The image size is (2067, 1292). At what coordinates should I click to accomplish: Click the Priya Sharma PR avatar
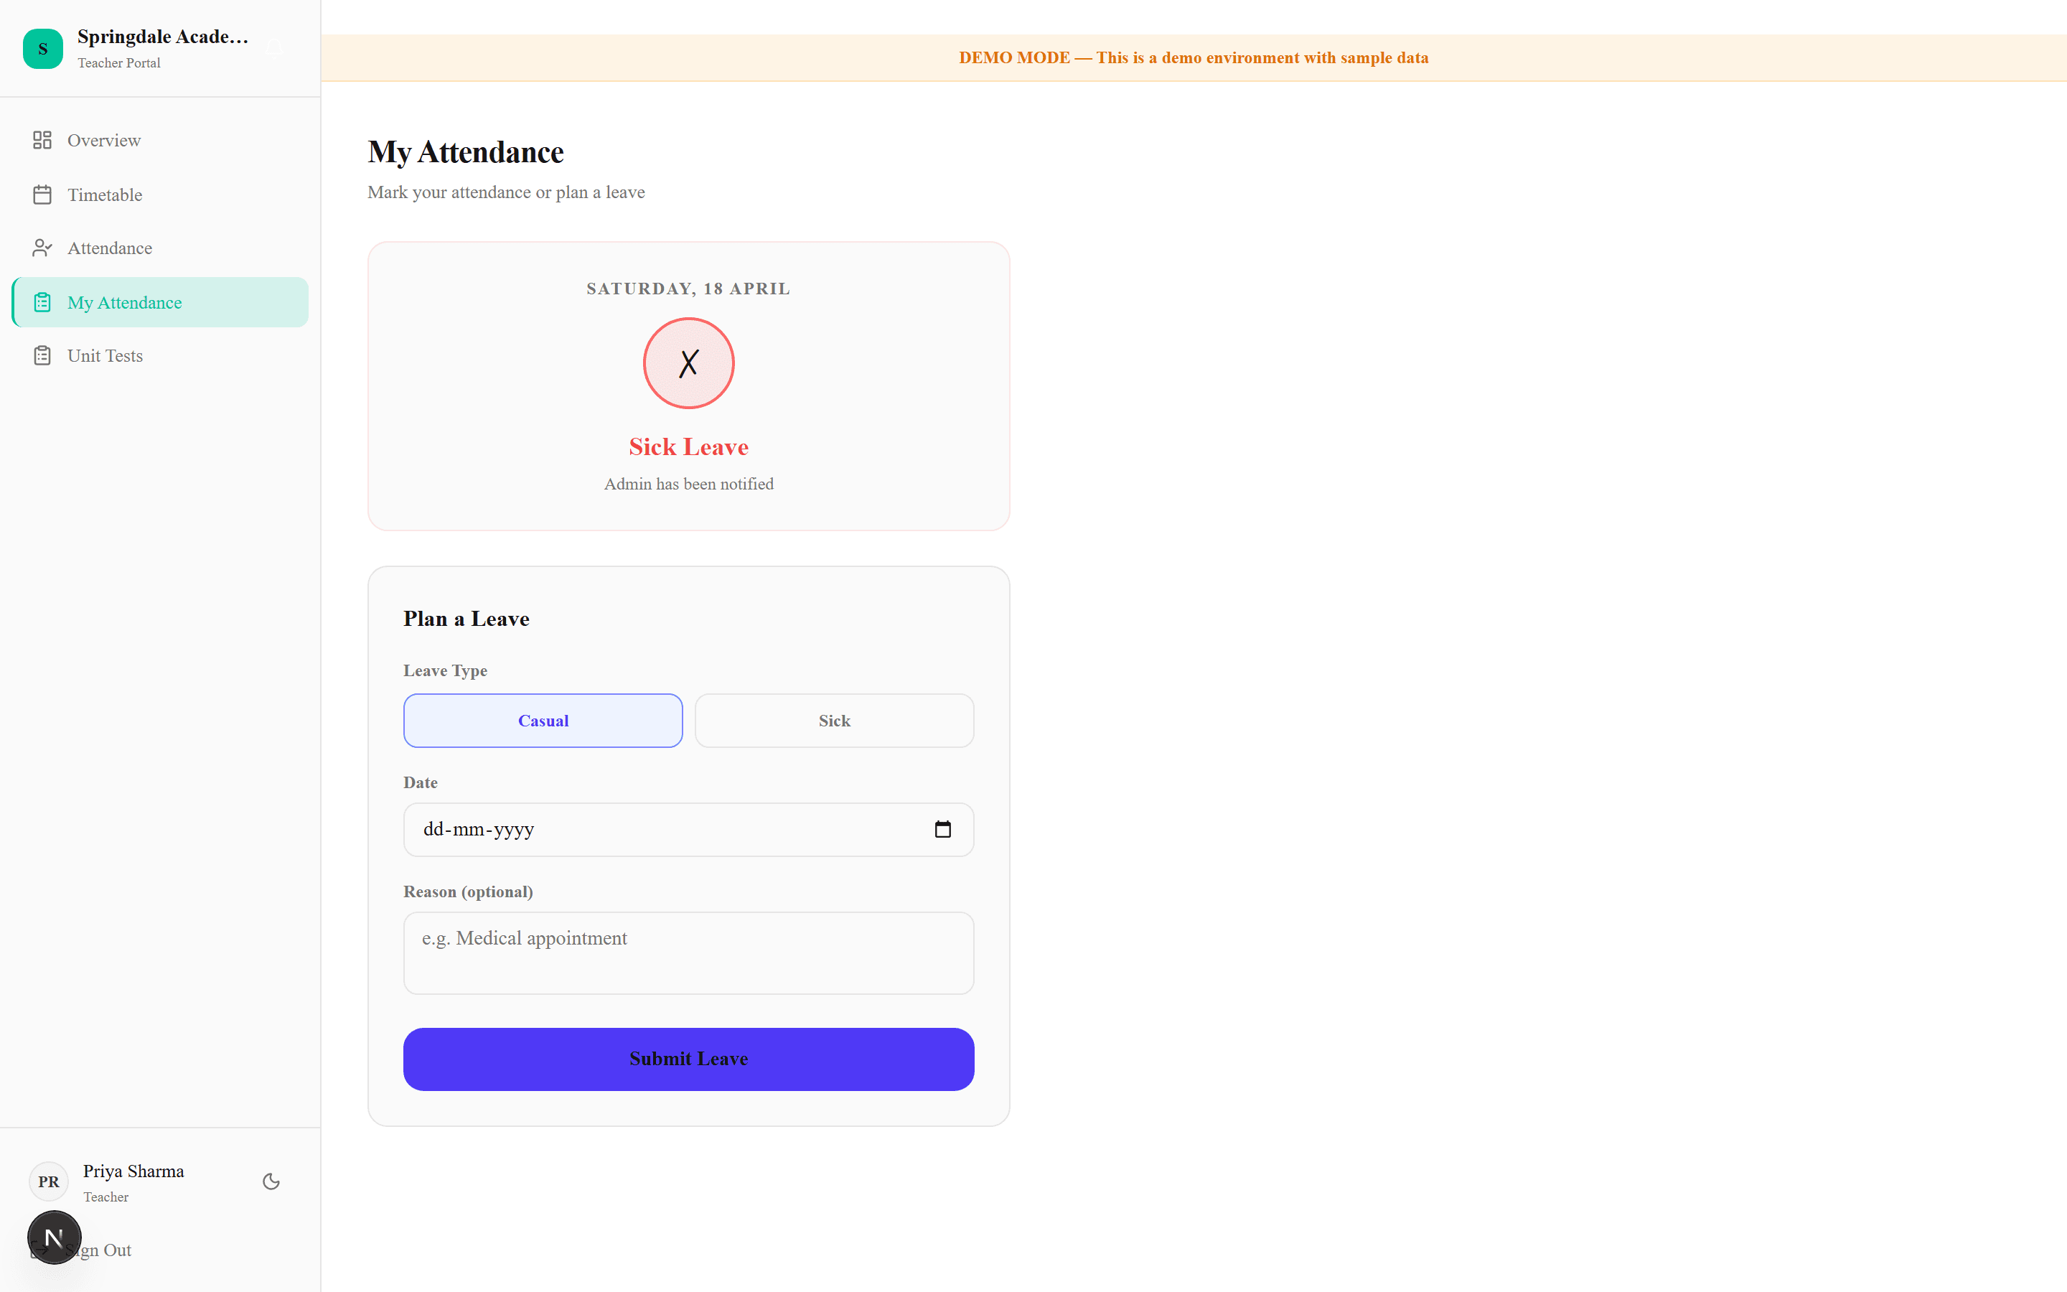49,1181
